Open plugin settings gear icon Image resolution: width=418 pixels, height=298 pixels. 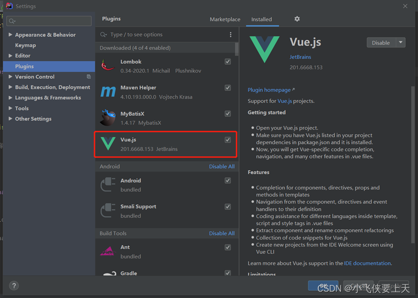pos(297,19)
